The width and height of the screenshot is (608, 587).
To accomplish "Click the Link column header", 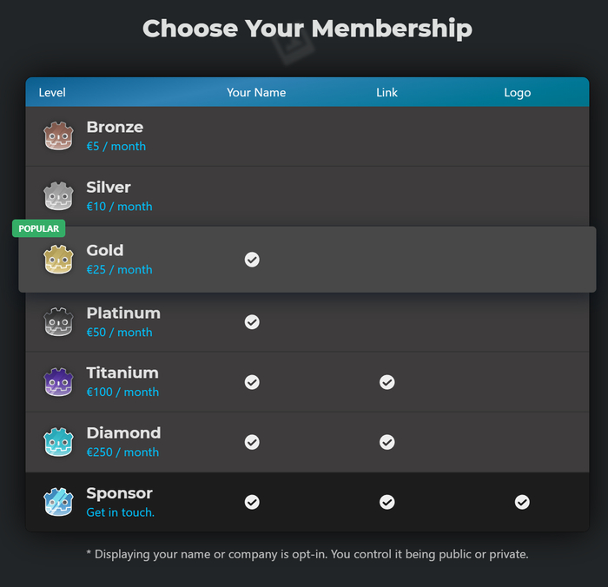I will [x=387, y=93].
